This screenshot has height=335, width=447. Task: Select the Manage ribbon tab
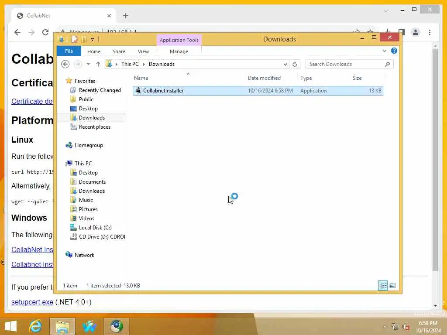[179, 51]
